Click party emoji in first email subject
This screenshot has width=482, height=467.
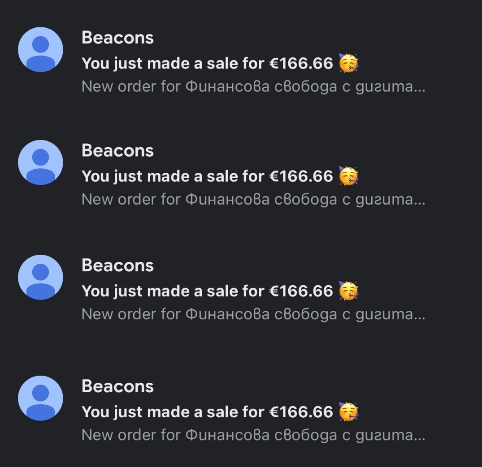[348, 63]
